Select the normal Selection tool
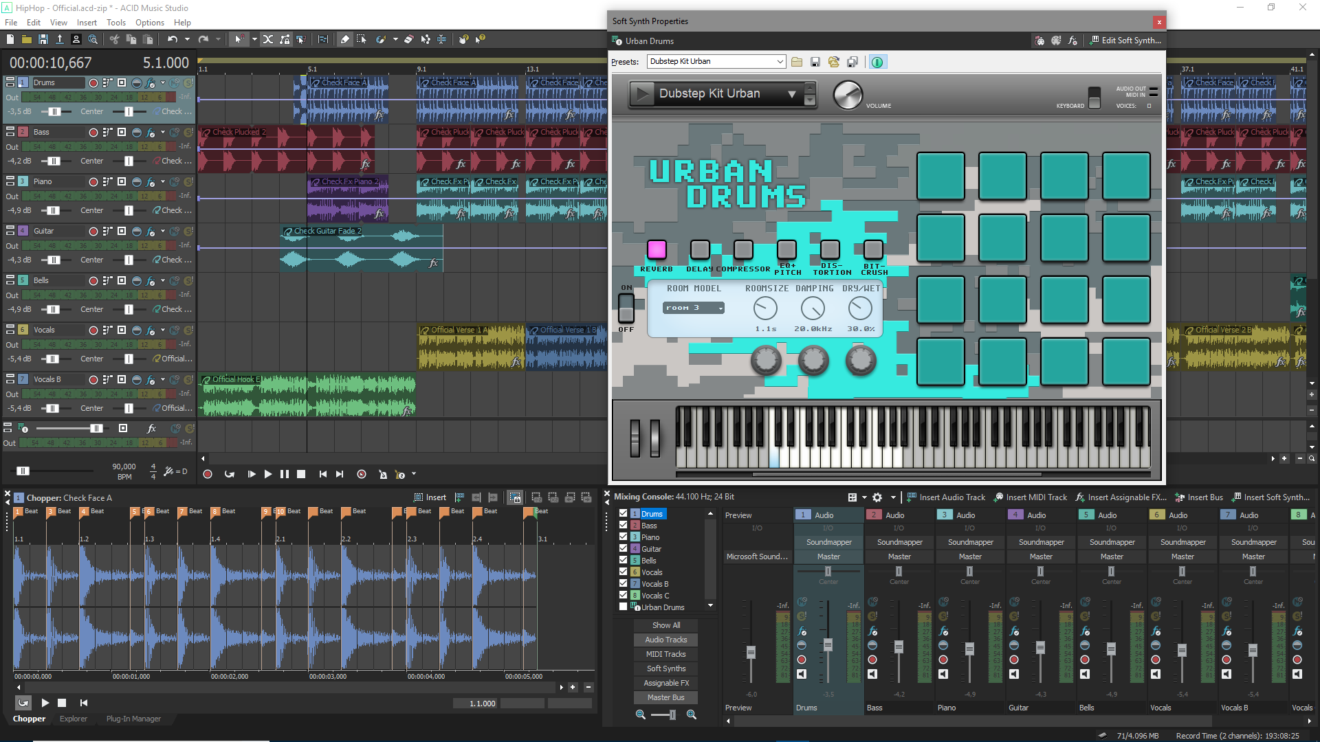 click(362, 39)
